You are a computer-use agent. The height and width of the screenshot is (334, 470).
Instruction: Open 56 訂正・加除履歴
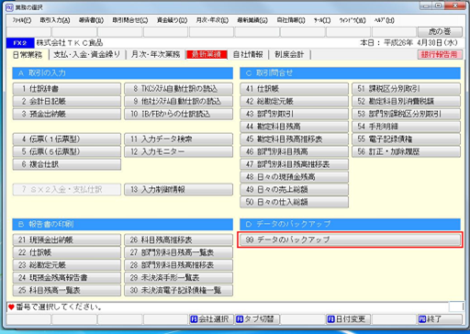(x=406, y=151)
